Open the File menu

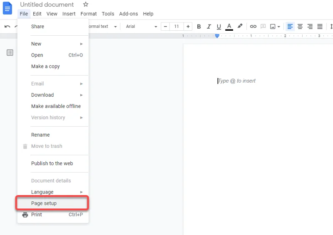[x=24, y=14]
